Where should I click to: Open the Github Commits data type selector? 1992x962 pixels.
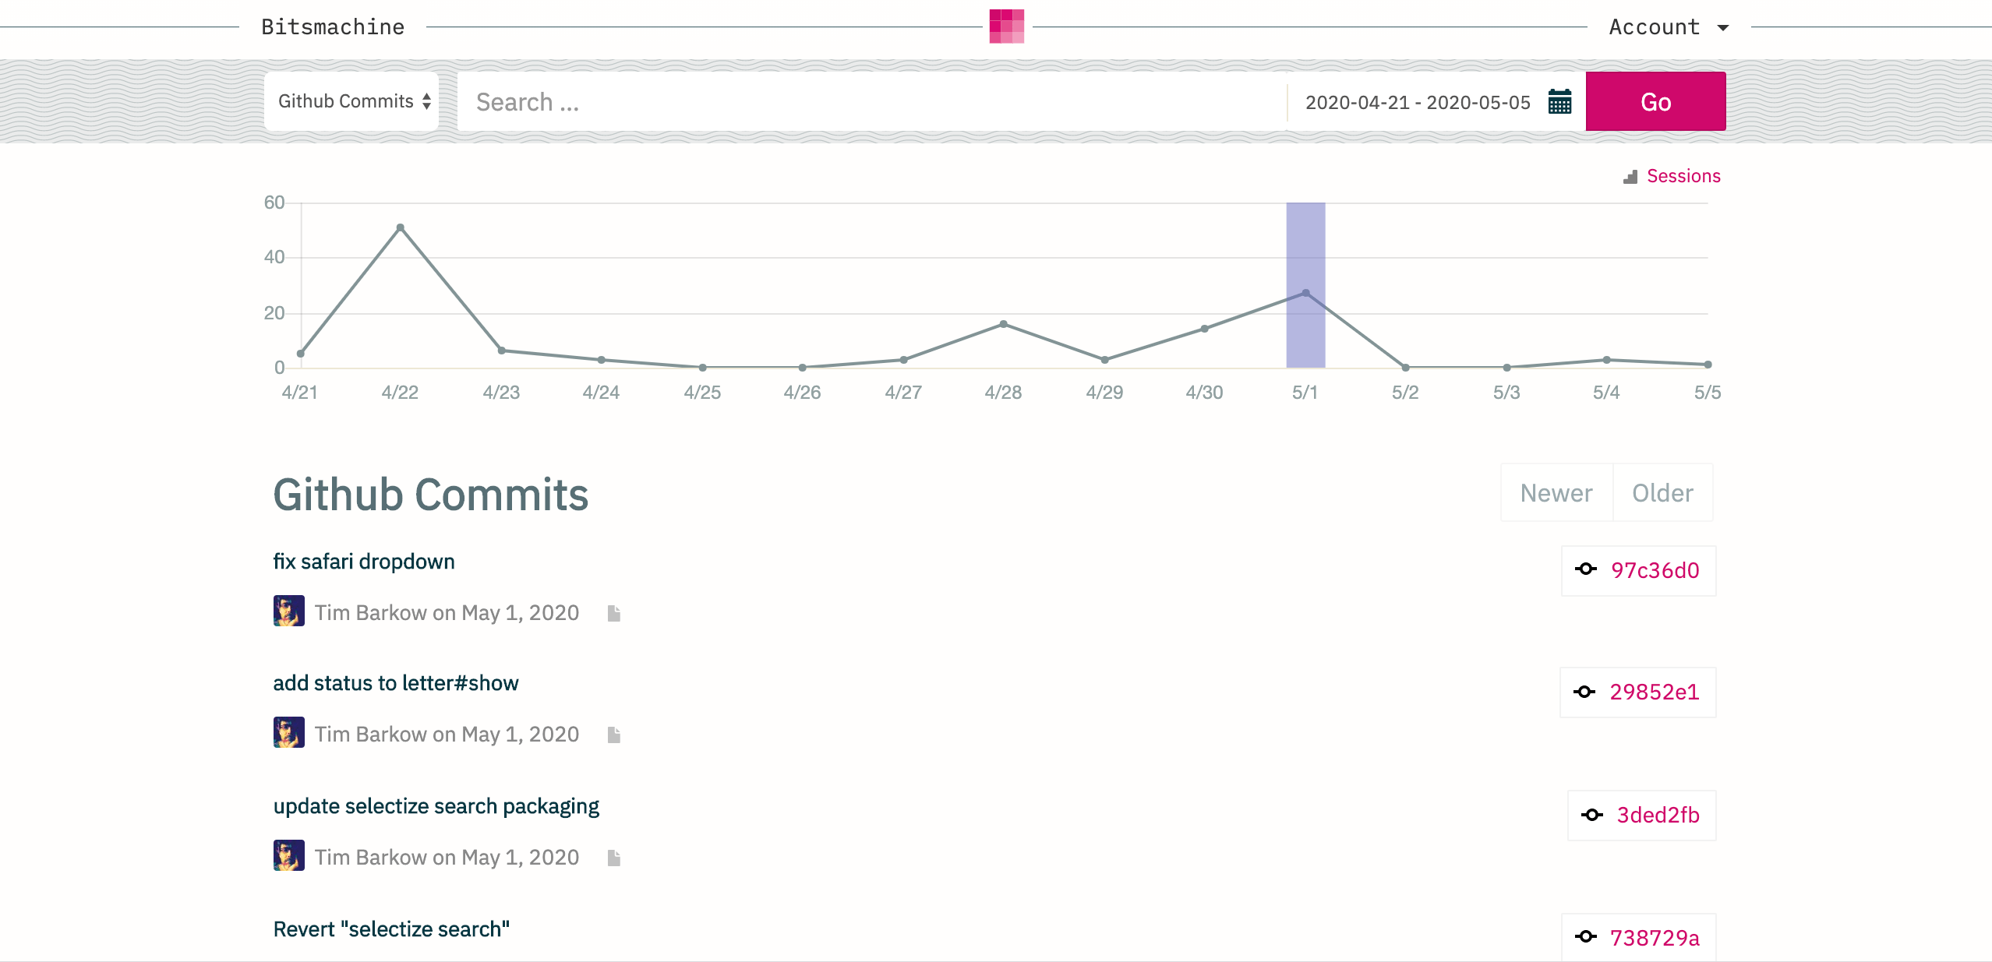pyautogui.click(x=352, y=100)
